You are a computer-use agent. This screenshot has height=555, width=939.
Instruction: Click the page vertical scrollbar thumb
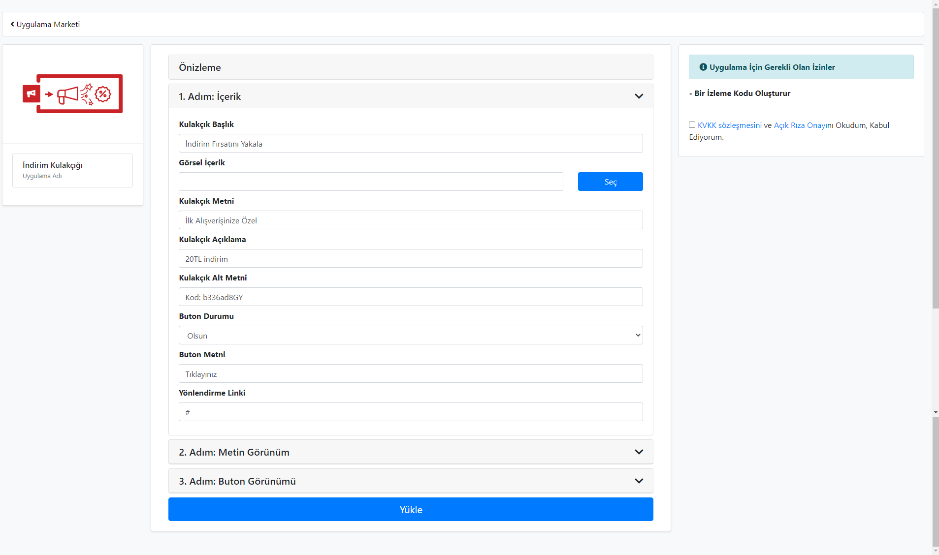point(936,157)
